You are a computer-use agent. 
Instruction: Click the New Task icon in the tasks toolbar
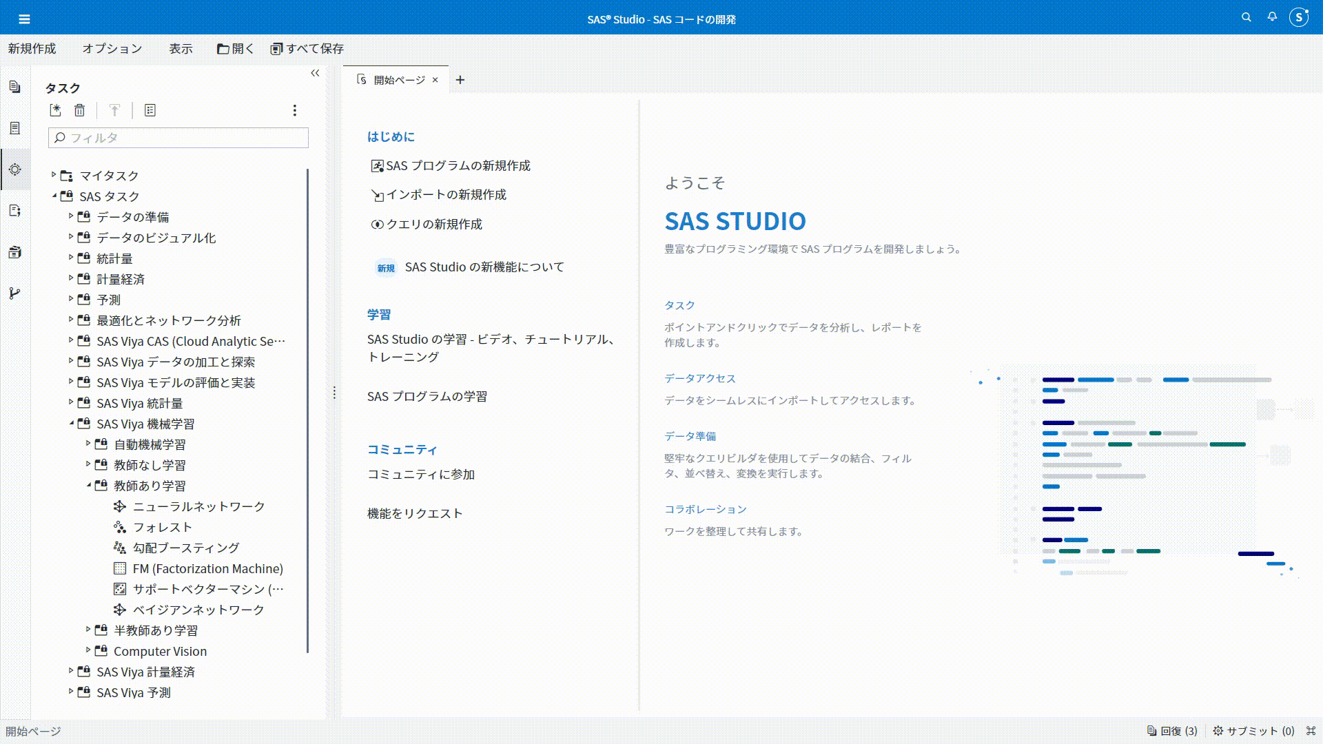(x=57, y=110)
